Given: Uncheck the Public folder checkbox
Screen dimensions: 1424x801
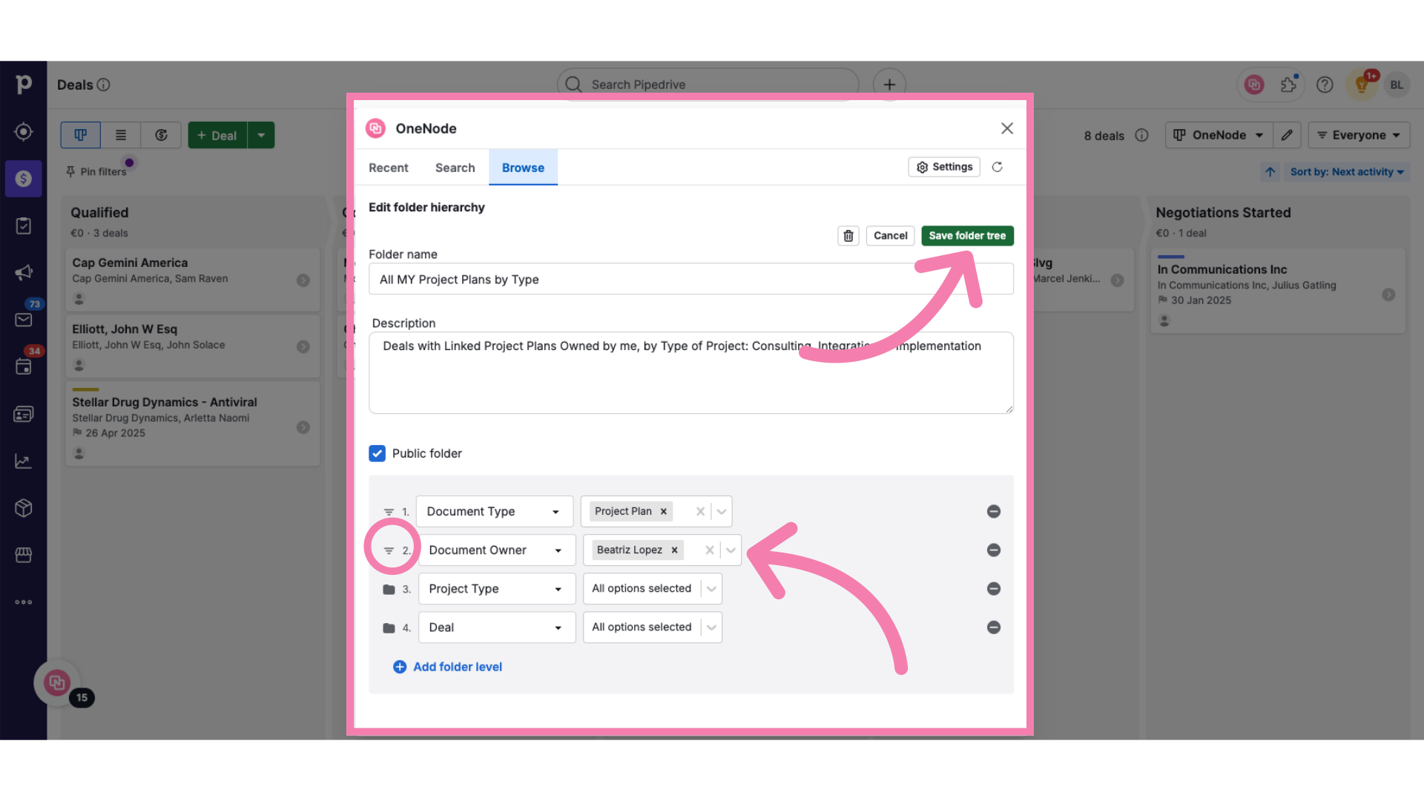Looking at the screenshot, I should (x=378, y=453).
